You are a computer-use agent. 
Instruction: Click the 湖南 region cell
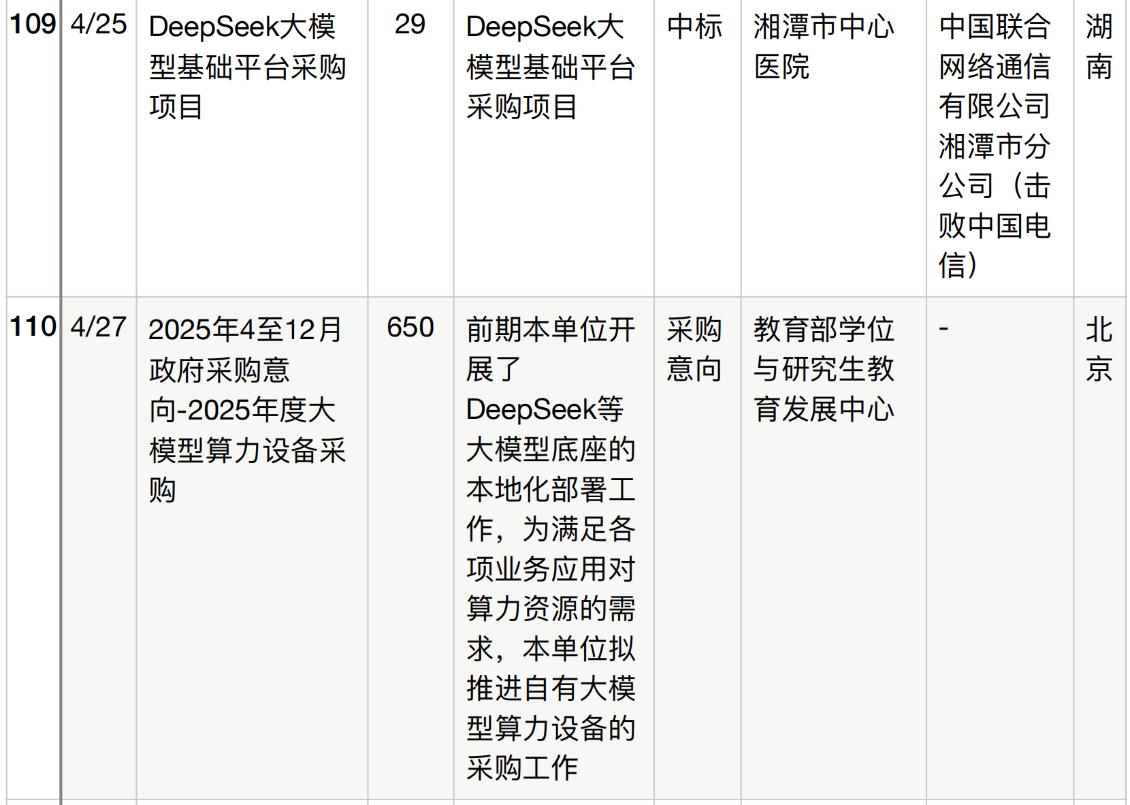pyautogui.click(x=1099, y=48)
